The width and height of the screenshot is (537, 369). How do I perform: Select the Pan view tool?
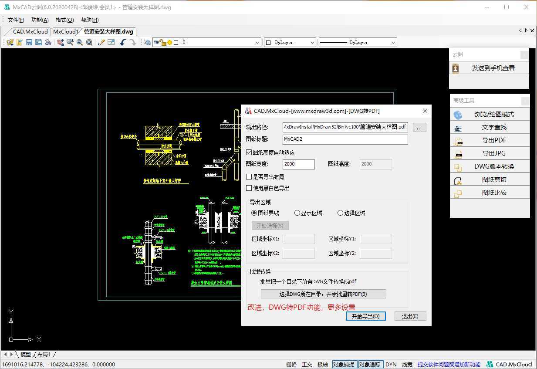pos(61,42)
